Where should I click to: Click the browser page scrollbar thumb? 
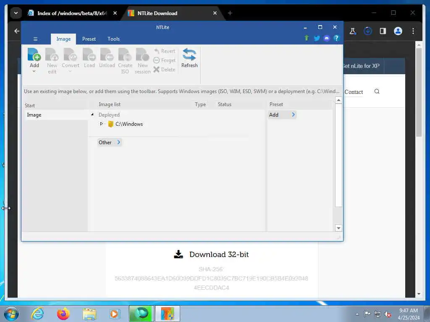419,92
